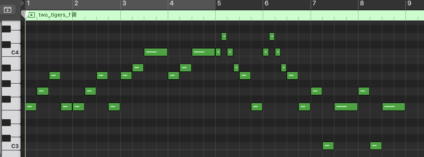Select the G3 note starting bar 7

click(x=316, y=91)
